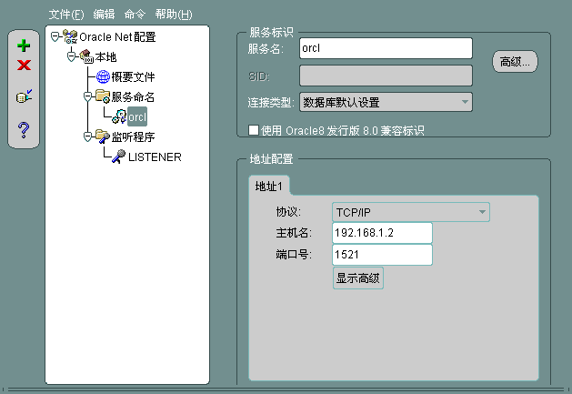This screenshot has width=572, height=394.
Task: Toggle Oracle8 发行版 8.0 兼容标识 checkbox
Action: point(254,130)
